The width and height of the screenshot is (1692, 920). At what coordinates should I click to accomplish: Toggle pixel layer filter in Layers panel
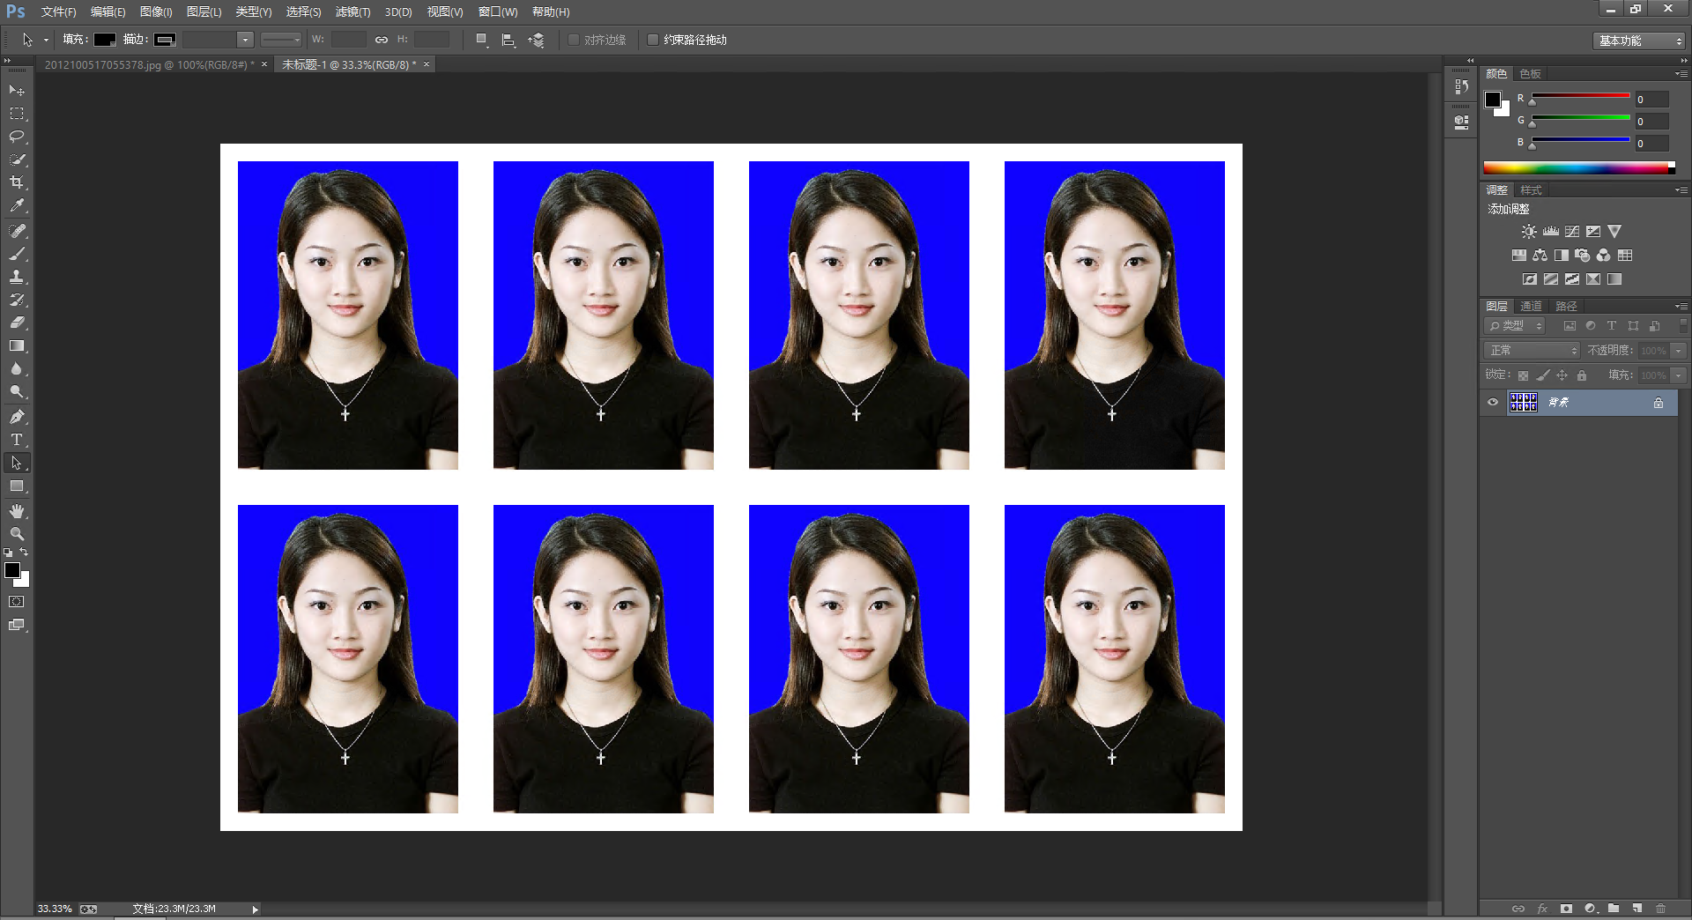click(1570, 326)
